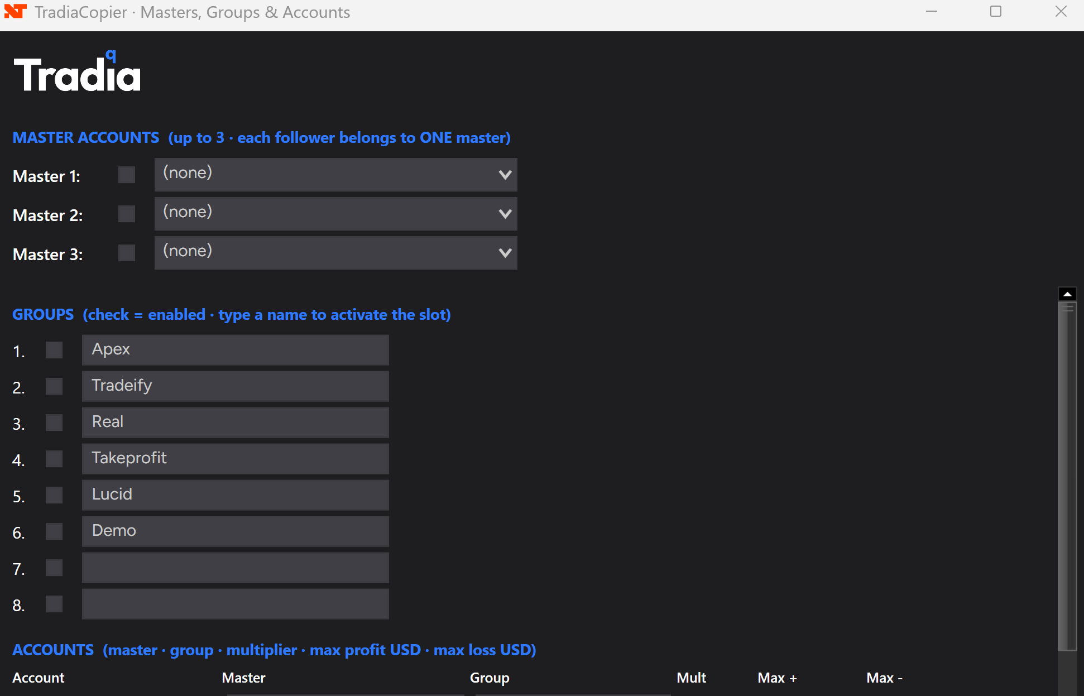Click the Real group name field
This screenshot has height=696, width=1084.
[236, 423]
